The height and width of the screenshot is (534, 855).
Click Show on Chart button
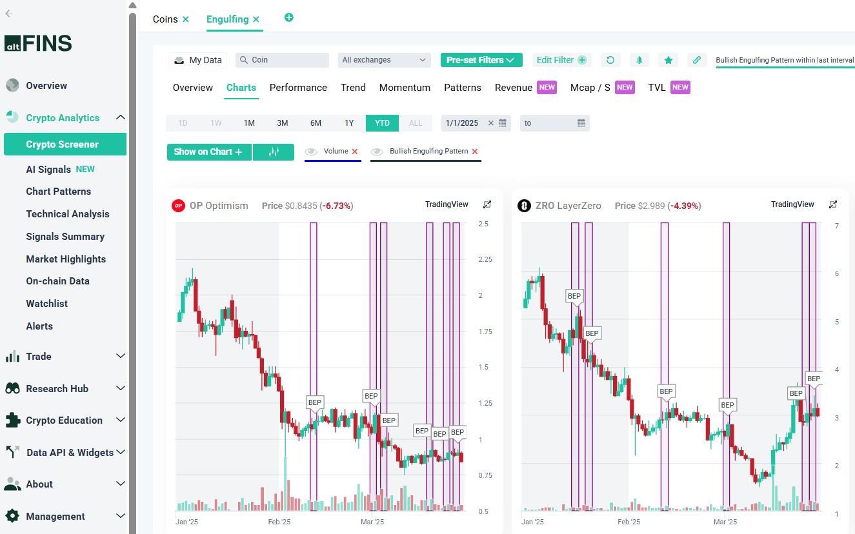(209, 152)
